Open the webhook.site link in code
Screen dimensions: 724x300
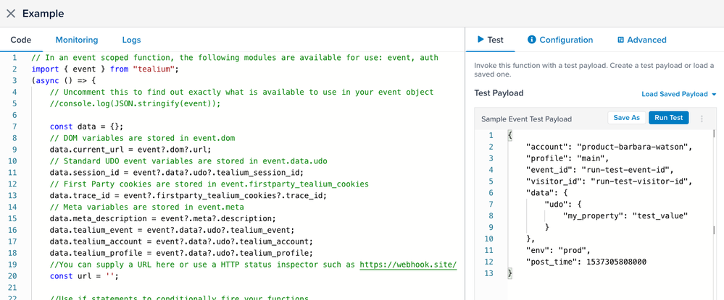(407, 265)
